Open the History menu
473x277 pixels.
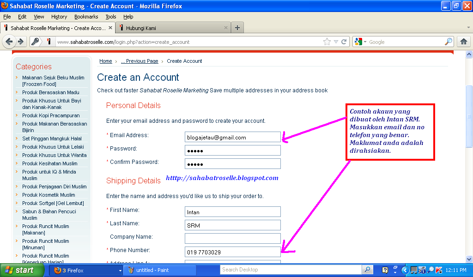point(59,17)
